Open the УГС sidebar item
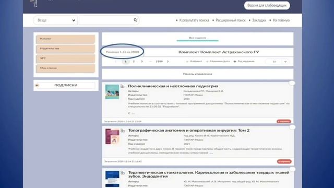 coord(65,58)
